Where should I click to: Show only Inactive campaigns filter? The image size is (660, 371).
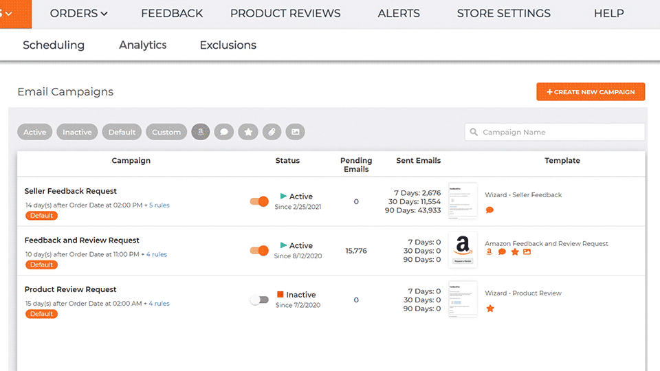click(x=77, y=132)
